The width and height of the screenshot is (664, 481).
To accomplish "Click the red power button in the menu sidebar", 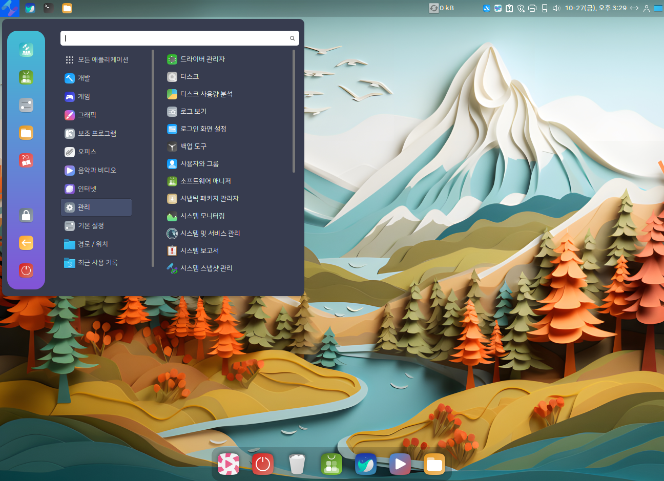I will [x=26, y=270].
